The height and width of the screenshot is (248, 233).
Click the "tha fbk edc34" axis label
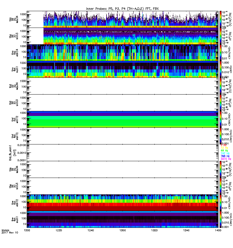pyautogui.click(x=15, y=53)
